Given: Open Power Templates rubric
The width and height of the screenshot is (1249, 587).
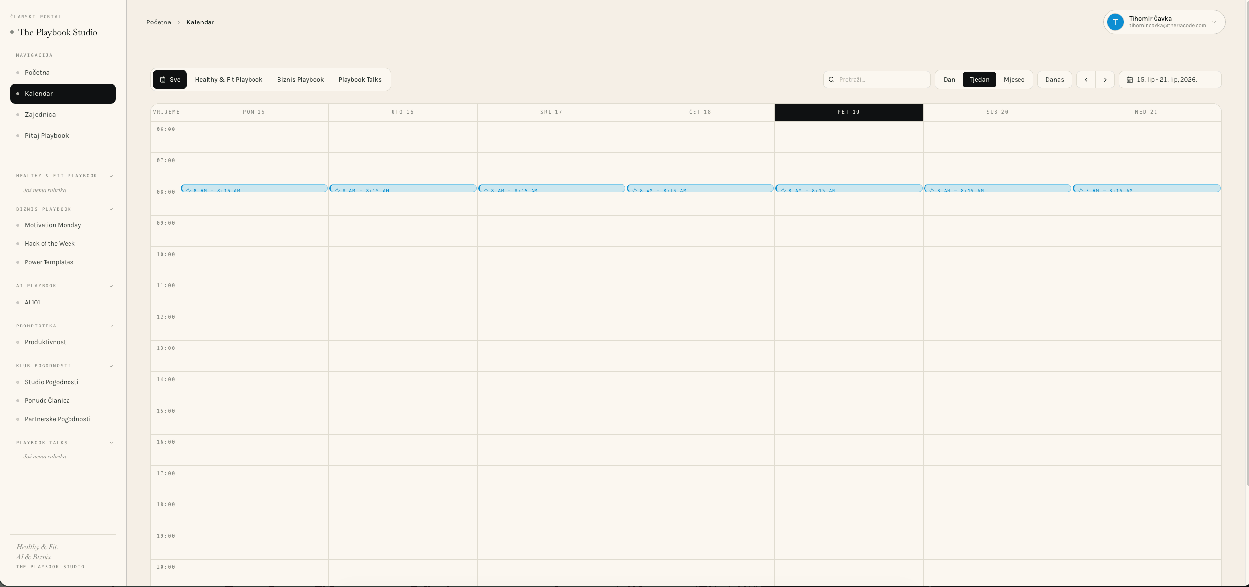Looking at the screenshot, I should click(x=49, y=262).
